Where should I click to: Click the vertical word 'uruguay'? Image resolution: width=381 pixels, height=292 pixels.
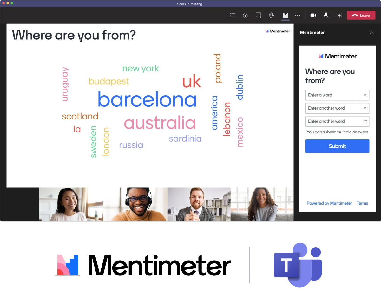(x=65, y=84)
